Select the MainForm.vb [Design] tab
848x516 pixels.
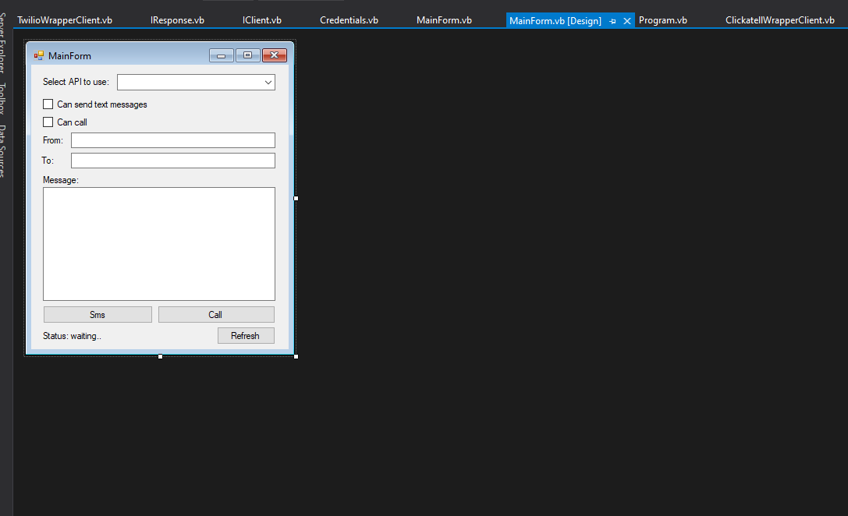coord(555,20)
